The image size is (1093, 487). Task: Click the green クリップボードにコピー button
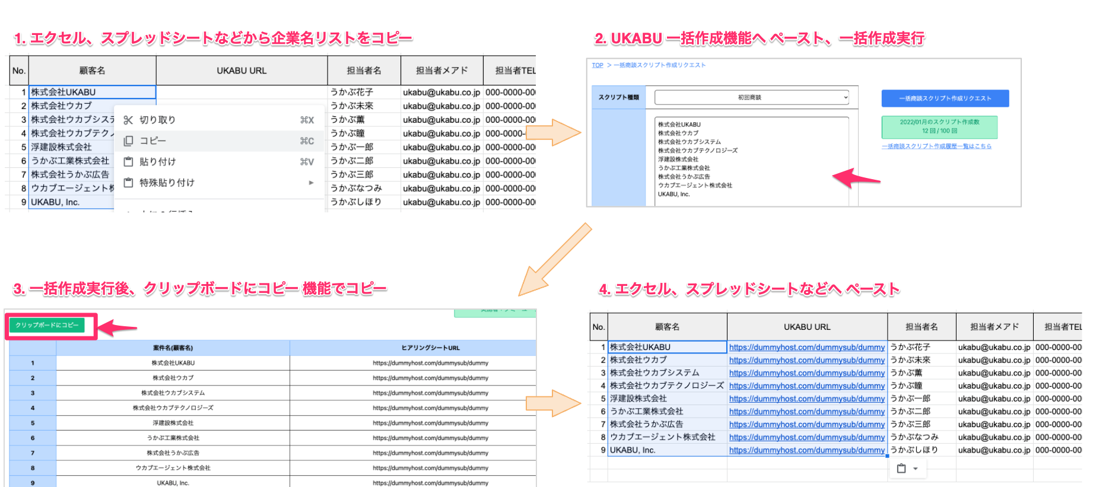tap(47, 325)
